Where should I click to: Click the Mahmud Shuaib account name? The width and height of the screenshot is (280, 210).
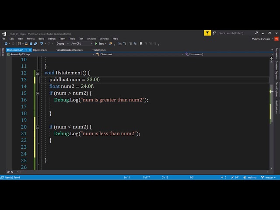(x=261, y=39)
